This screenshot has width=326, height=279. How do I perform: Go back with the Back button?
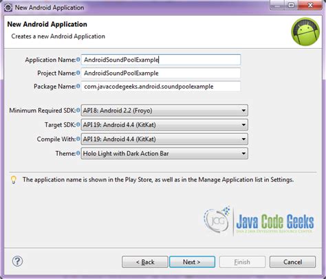(145, 262)
